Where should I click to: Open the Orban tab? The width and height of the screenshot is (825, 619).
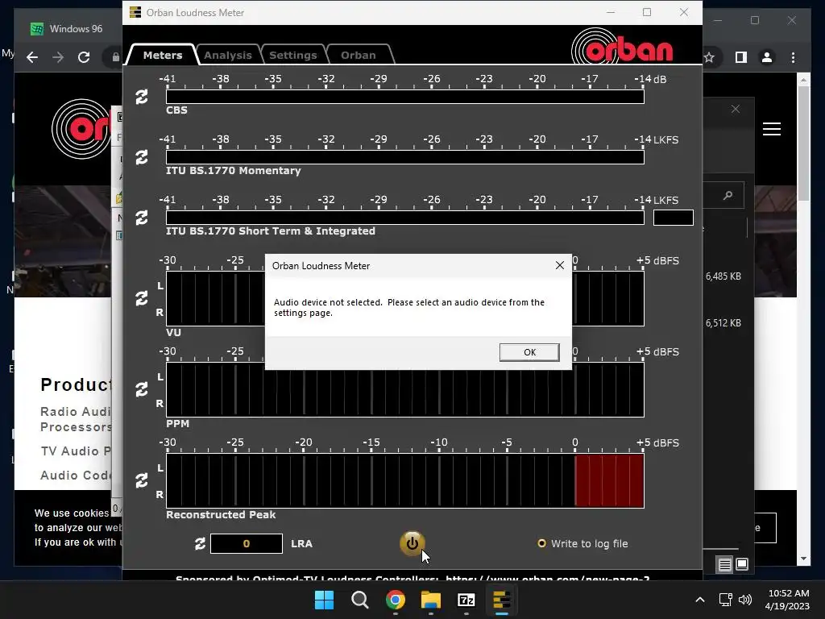click(359, 55)
